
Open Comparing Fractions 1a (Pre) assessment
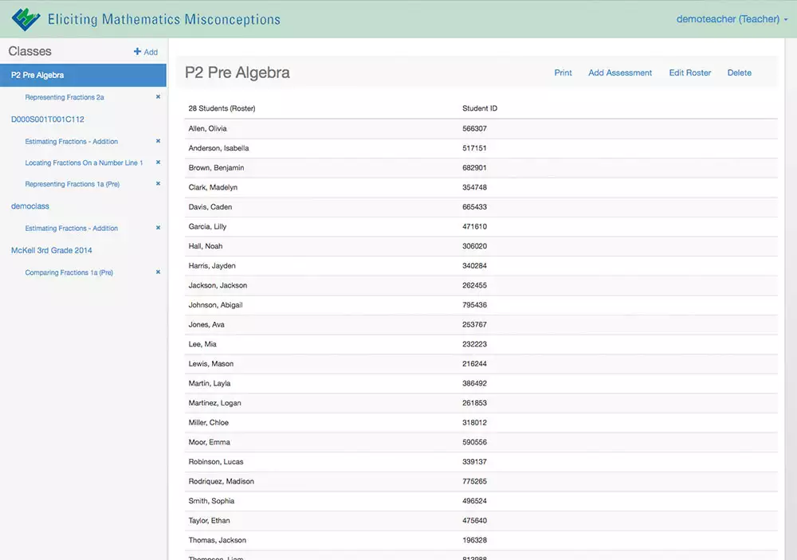[x=69, y=272]
